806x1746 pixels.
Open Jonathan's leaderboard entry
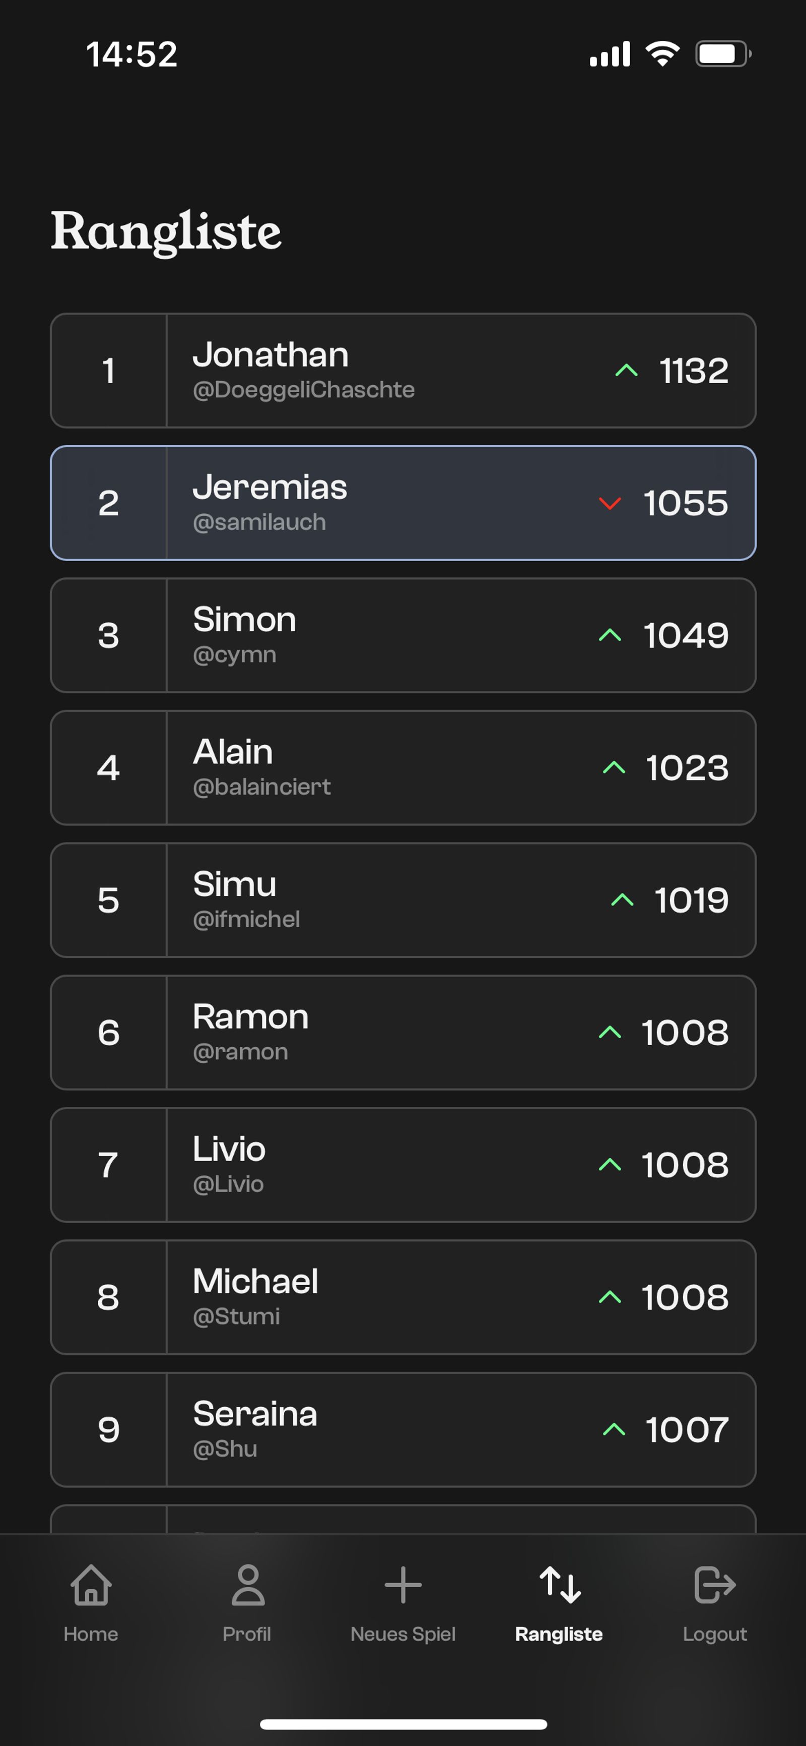(x=403, y=370)
